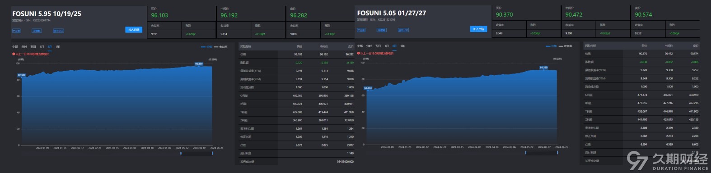Select 1年 tab in 5.05 01/27/27 chart

[x=402, y=46]
